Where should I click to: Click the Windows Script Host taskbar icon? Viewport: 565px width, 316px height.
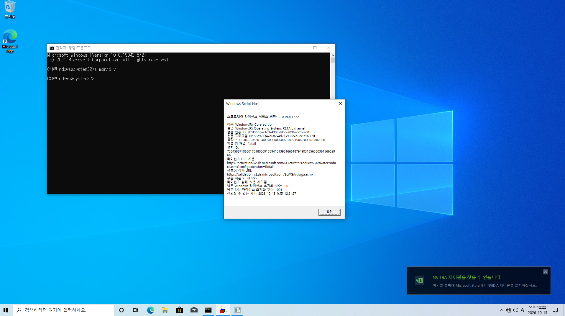[x=223, y=310]
